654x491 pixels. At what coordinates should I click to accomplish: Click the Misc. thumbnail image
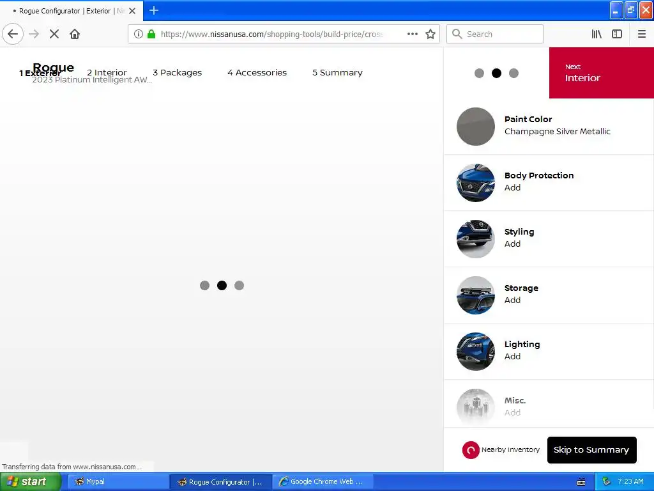click(x=475, y=407)
